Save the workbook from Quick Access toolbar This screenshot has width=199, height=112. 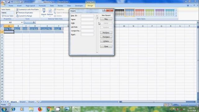pyautogui.click(x=9, y=2)
